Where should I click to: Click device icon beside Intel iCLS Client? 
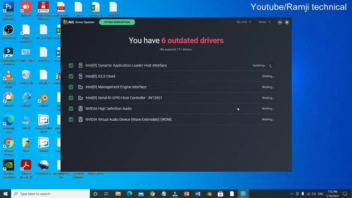pyautogui.click(x=80, y=76)
